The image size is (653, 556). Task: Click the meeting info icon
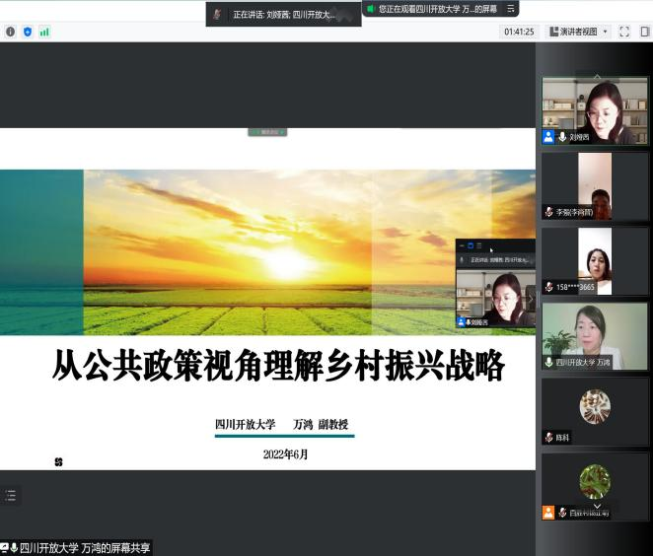11,32
